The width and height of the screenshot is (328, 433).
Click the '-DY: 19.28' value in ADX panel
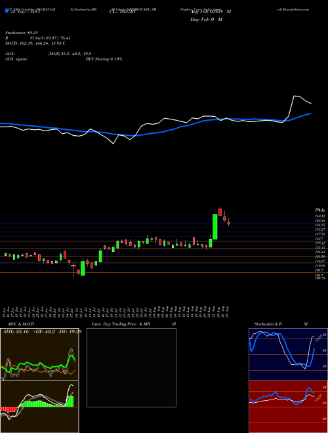[x=70, y=332]
